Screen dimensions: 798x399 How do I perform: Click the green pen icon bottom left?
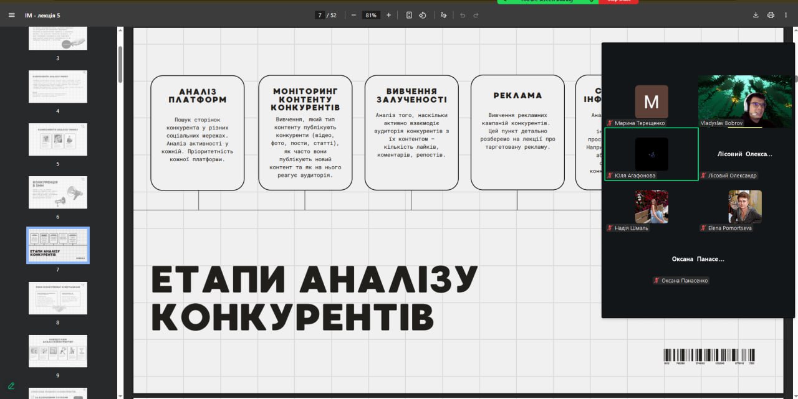pyautogui.click(x=11, y=386)
